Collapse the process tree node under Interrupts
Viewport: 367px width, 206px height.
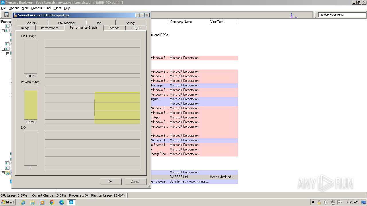[x=3, y=49]
